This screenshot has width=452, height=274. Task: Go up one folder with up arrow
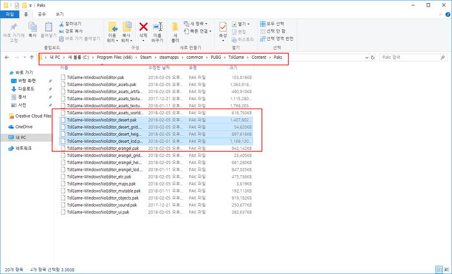pyautogui.click(x=32, y=58)
